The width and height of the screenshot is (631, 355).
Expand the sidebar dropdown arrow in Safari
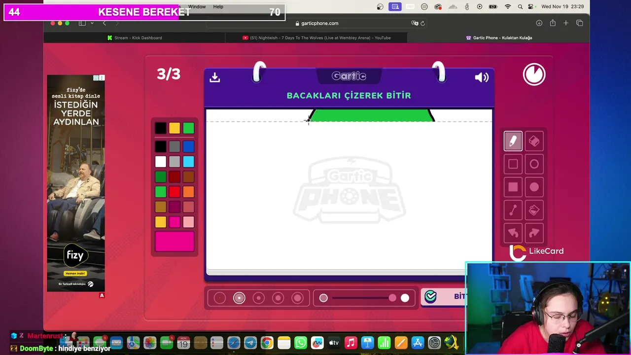coord(92,23)
